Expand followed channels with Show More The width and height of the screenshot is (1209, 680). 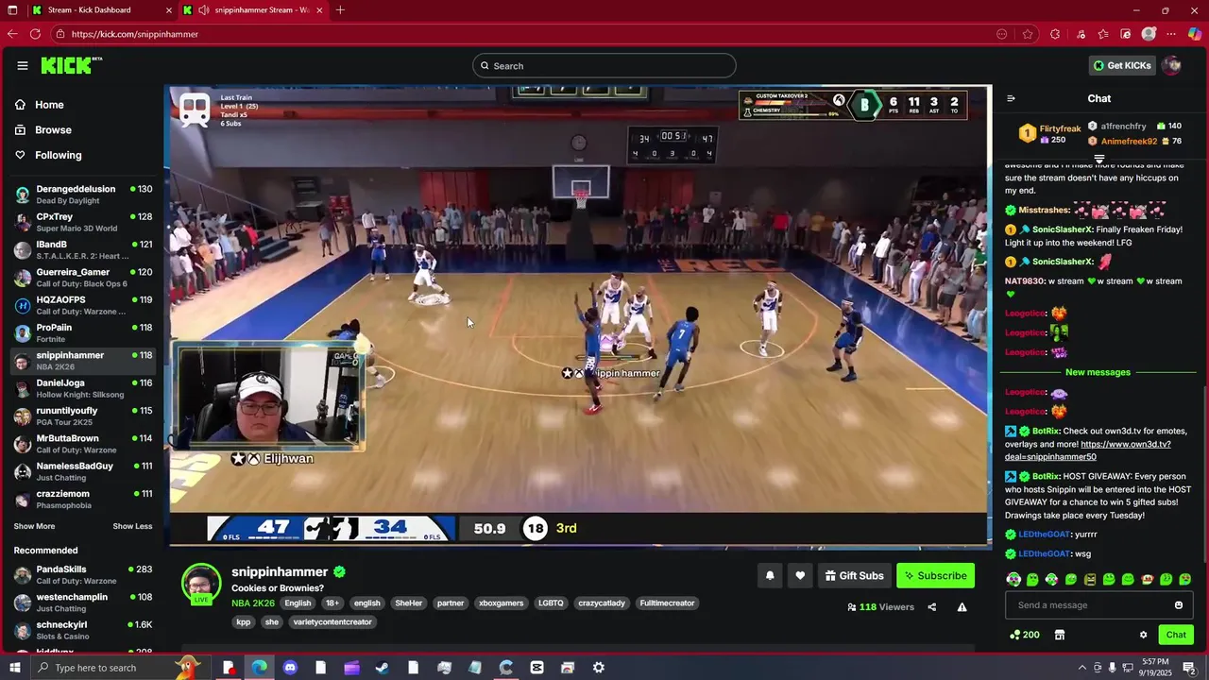click(x=34, y=526)
